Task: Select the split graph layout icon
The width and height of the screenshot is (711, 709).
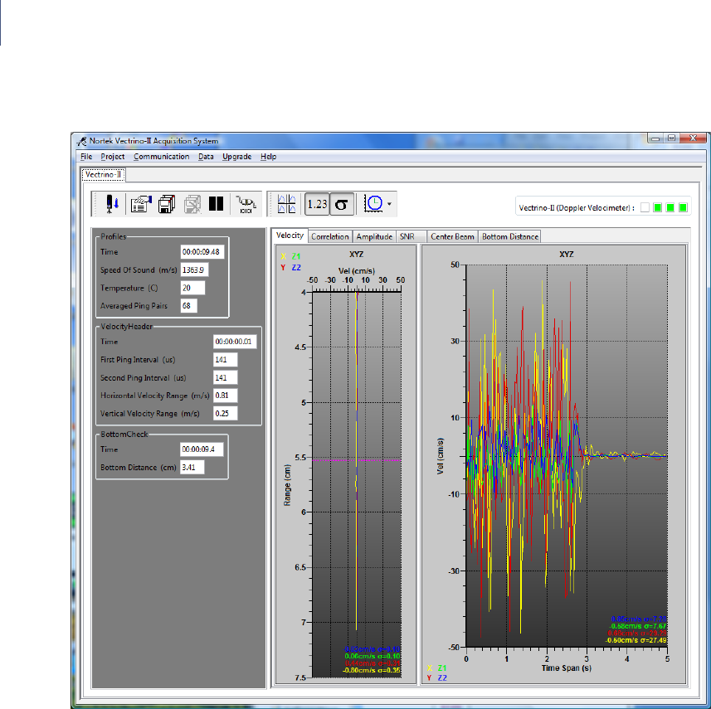Action: (289, 204)
